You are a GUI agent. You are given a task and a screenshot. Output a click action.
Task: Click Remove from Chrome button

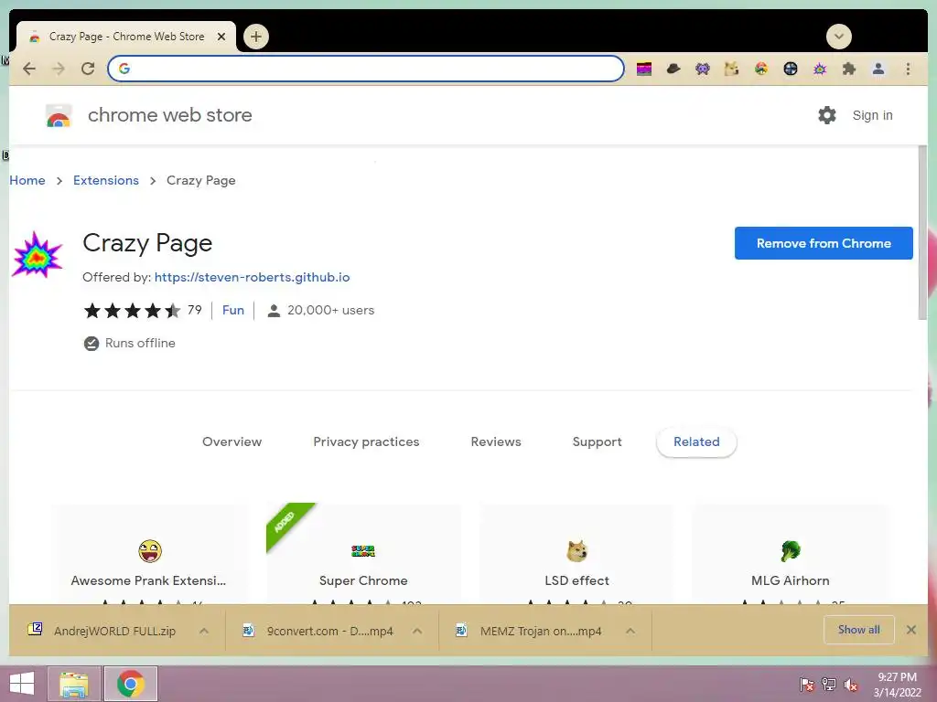[824, 243]
